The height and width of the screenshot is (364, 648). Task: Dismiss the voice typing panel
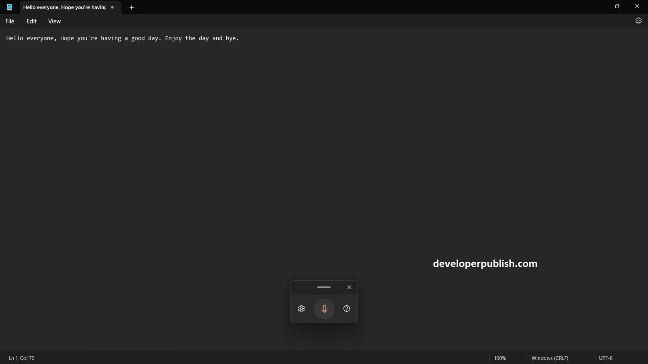coord(349,287)
